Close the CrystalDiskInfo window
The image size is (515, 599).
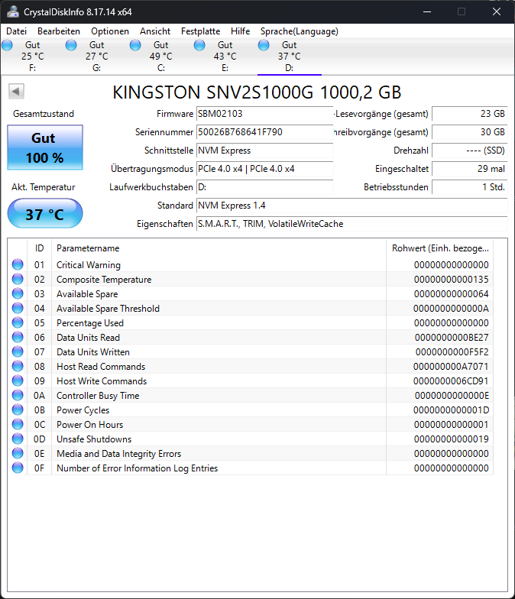(x=497, y=12)
